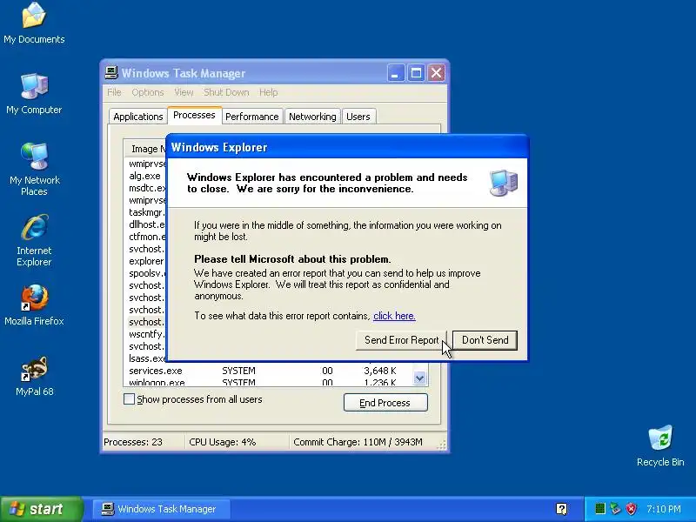Viewport: 696px width, 522px height.
Task: Select the MyPal 68 shortcut icon
Action: tap(34, 376)
